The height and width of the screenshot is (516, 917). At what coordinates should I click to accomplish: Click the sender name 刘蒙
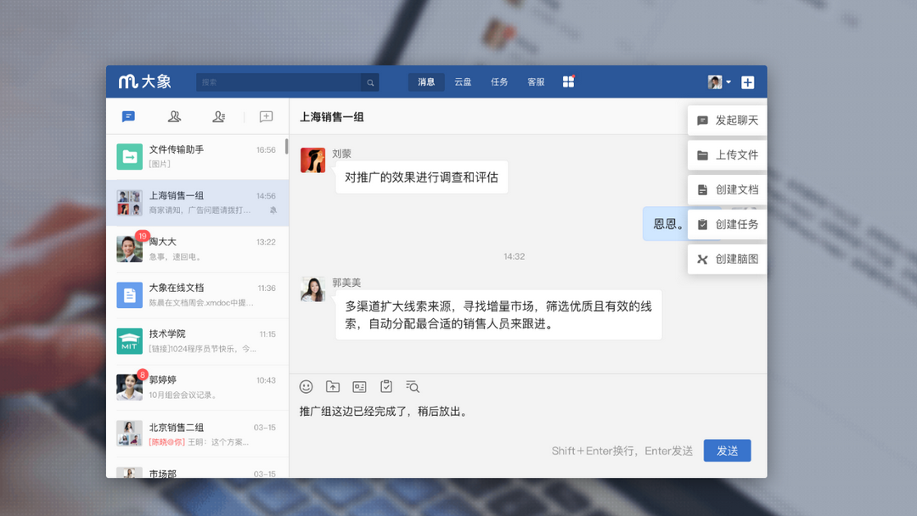[x=341, y=154]
